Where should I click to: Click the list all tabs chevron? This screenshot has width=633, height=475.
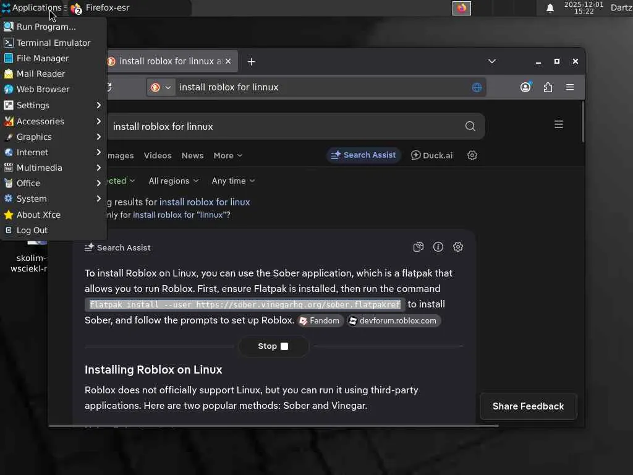491,61
